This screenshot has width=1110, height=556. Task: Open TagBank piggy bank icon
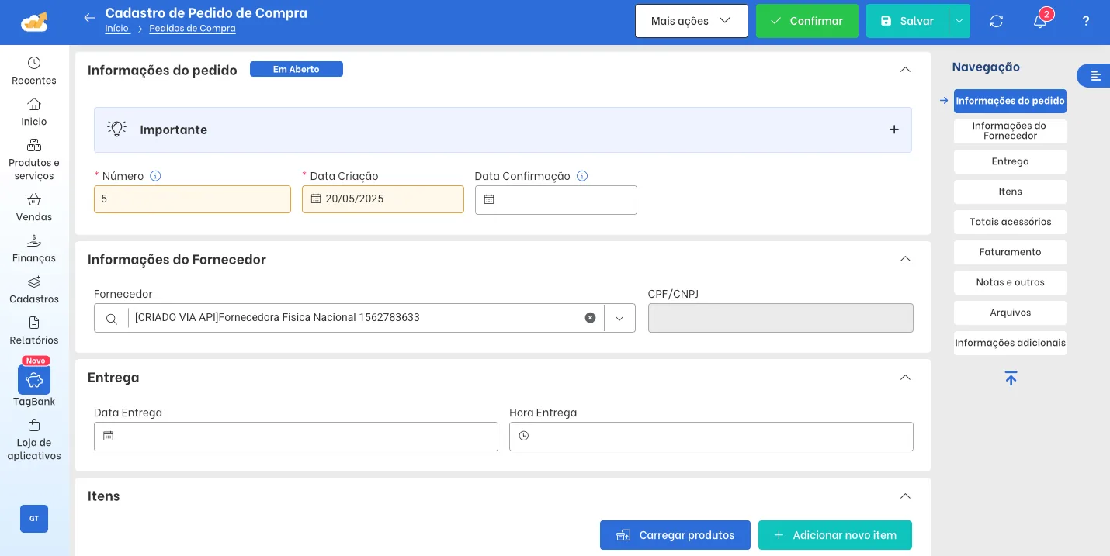point(34,380)
